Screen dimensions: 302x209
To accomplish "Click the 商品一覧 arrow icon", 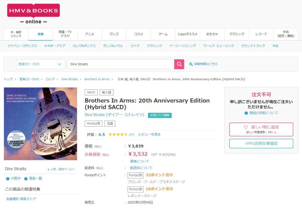I will pyautogui.click(x=26, y=179).
